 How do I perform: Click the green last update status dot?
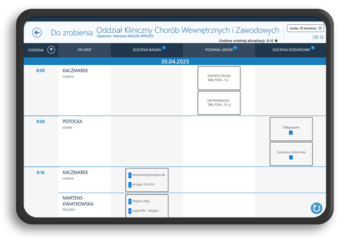coord(276,41)
